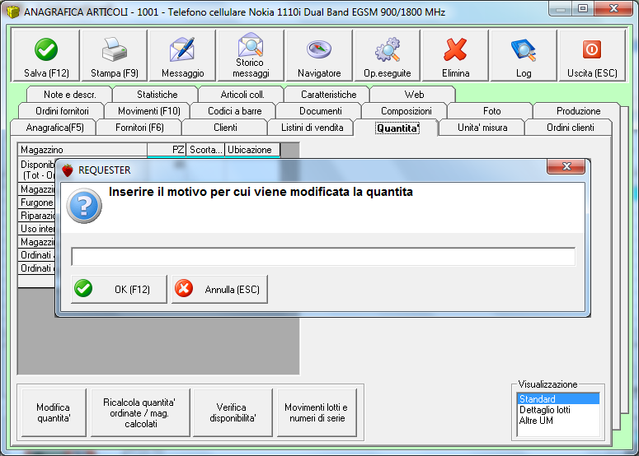Open Ordini clienti tab
Viewport: 639px width, 456px height.
570,128
